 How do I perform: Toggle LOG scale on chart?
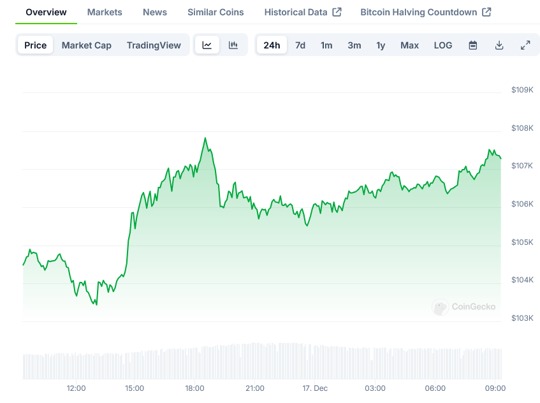pos(443,45)
